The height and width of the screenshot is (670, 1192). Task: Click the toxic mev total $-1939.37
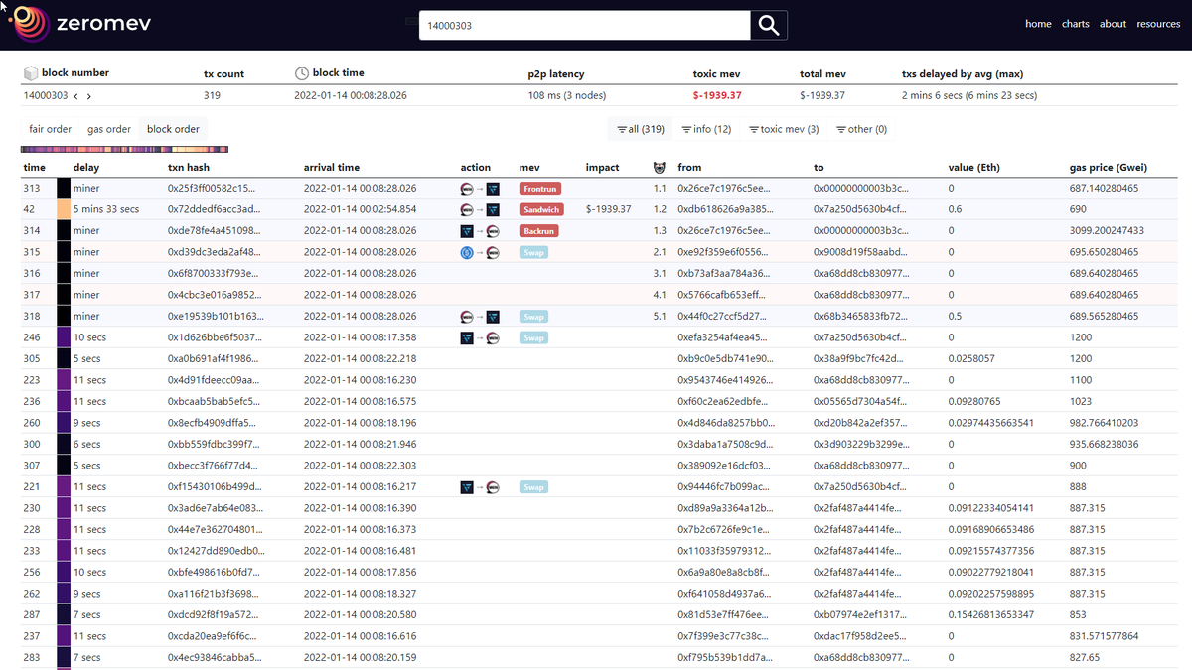point(717,96)
